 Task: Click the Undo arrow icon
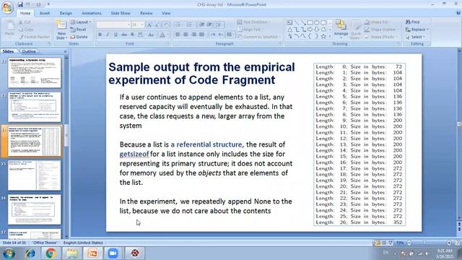tap(28, 4)
